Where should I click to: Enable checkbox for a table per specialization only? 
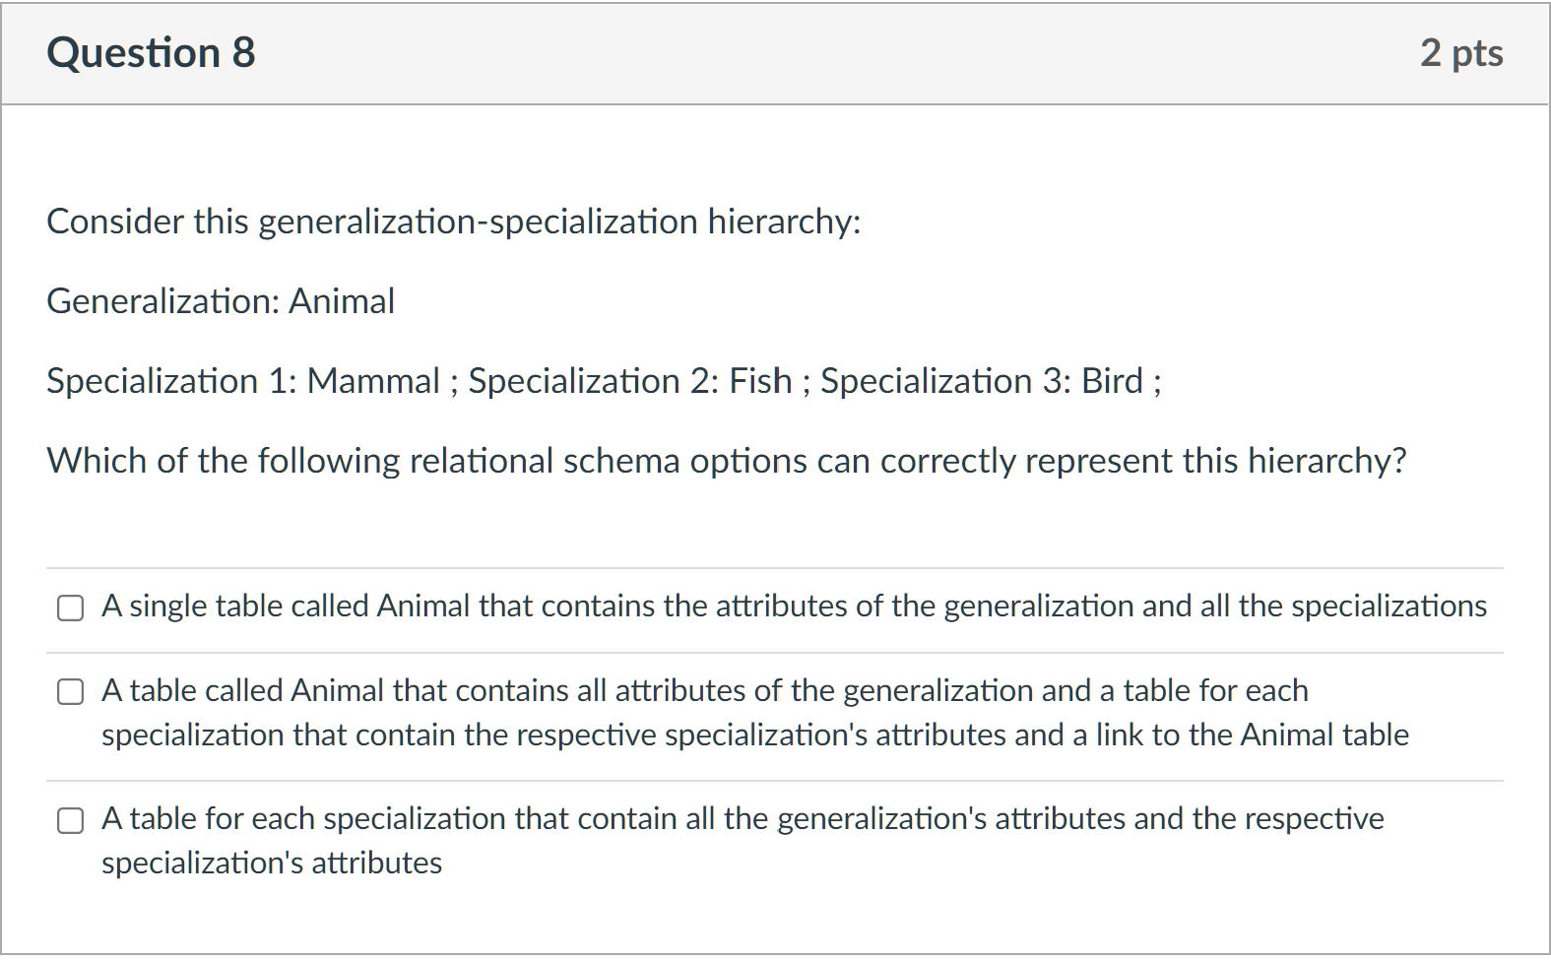(x=70, y=820)
